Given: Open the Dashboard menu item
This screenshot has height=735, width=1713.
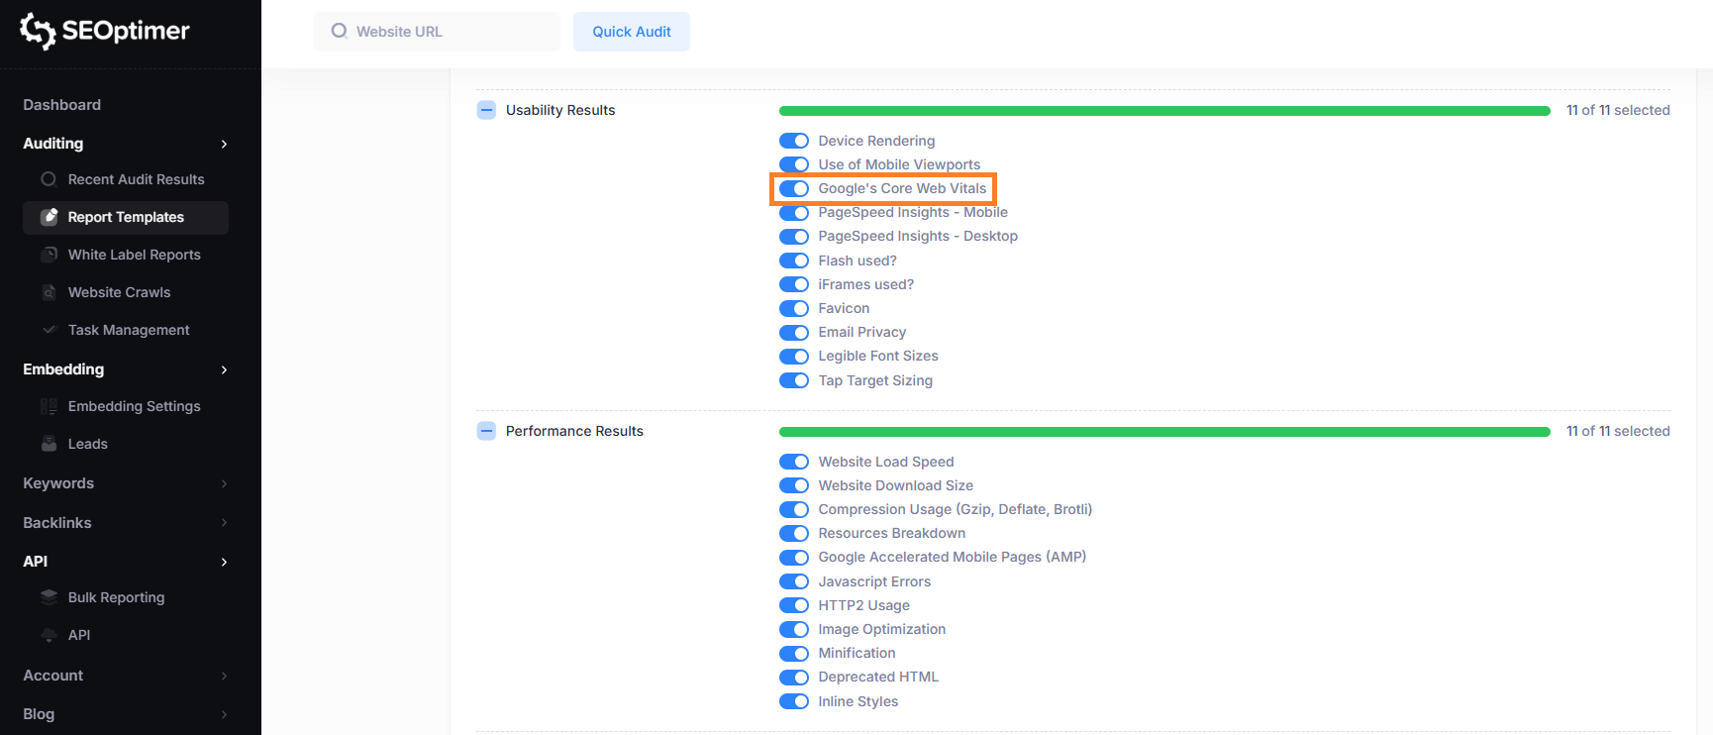Looking at the screenshot, I should 61,105.
